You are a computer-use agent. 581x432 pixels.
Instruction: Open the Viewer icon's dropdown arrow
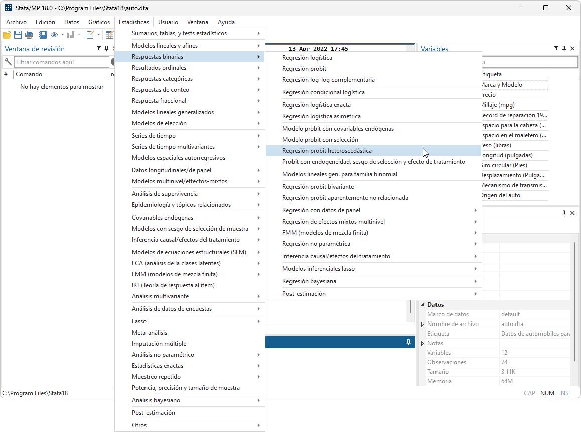tap(62, 35)
